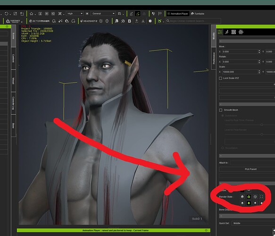275x236 pixels.
Task: Select the running figure Motion tab icon
Action: point(227,32)
